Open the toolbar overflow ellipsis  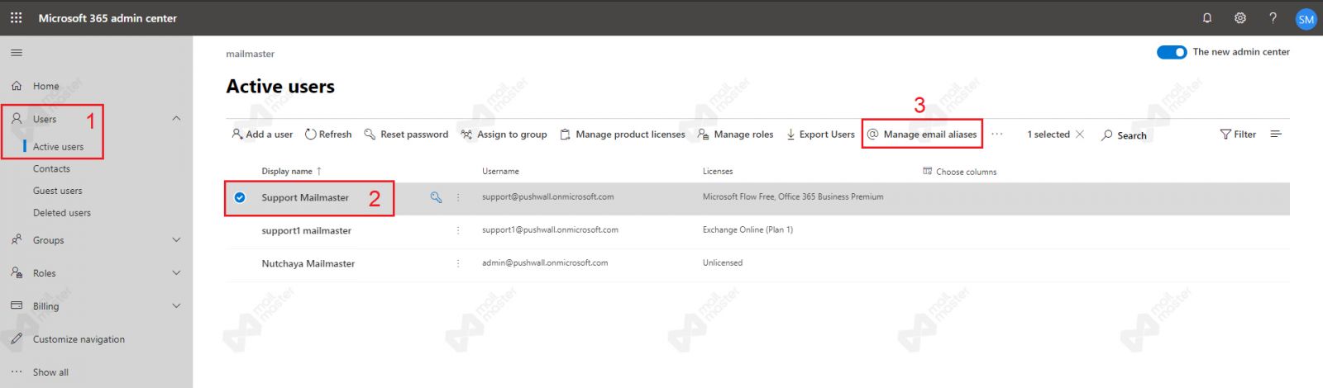(997, 134)
